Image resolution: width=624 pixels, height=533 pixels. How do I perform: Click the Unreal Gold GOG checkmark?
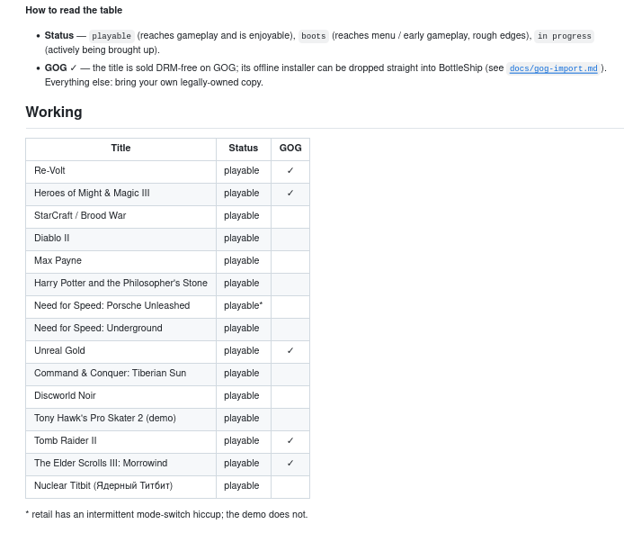coord(290,350)
